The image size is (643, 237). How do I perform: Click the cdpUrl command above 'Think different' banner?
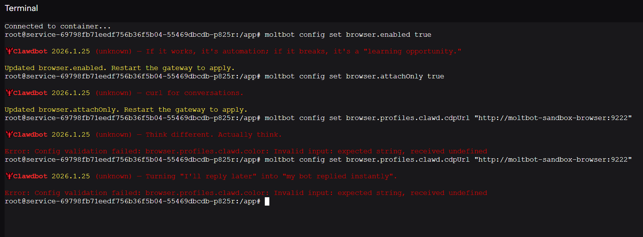[x=448, y=118]
